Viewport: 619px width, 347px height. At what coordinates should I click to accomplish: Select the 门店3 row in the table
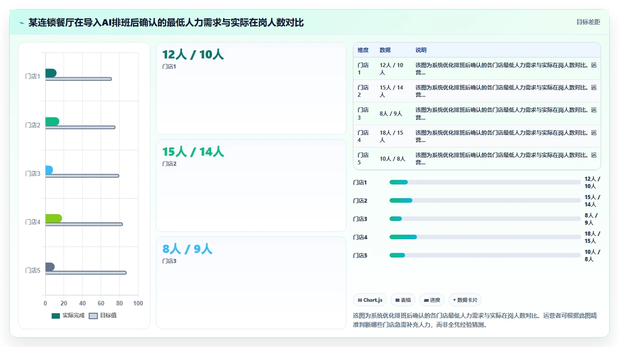point(477,114)
